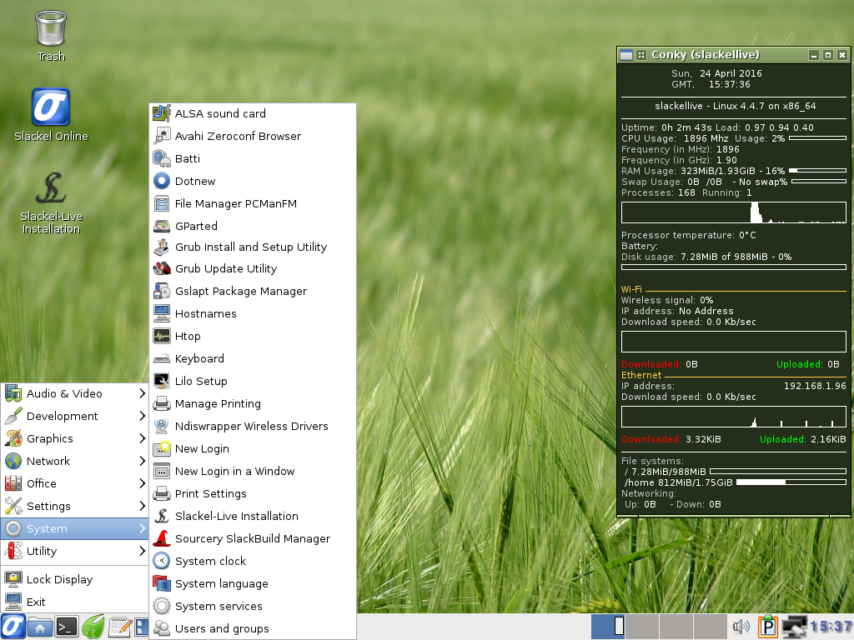
Task: Open Sourcery SlackBuild Manager
Action: coord(253,539)
